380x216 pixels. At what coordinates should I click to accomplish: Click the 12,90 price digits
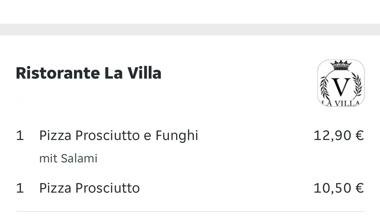[333, 135]
